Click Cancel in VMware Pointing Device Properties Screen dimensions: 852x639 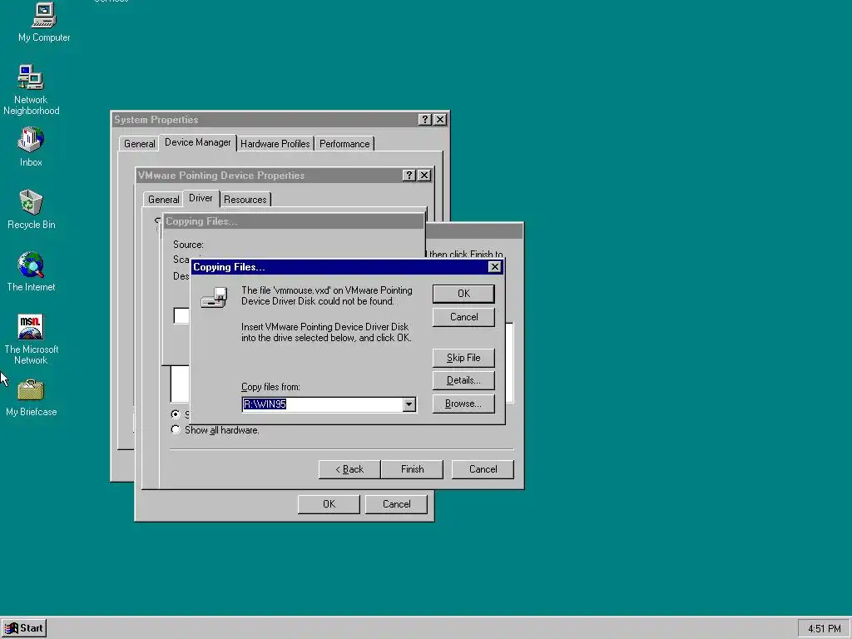coord(396,504)
